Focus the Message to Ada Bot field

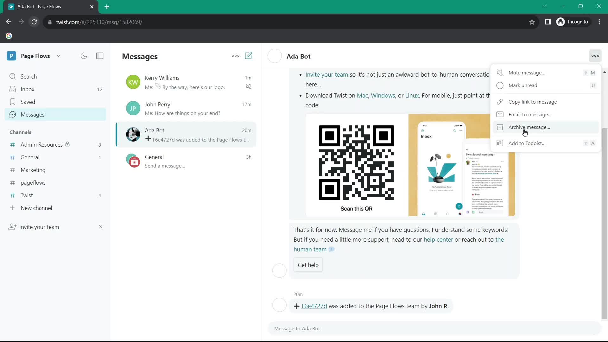coord(434,328)
